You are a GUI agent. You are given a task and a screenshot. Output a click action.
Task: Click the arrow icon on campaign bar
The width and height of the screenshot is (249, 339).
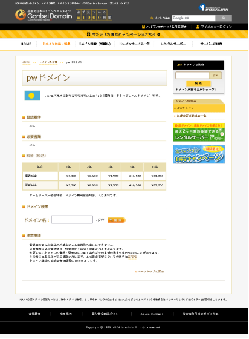tap(159, 35)
